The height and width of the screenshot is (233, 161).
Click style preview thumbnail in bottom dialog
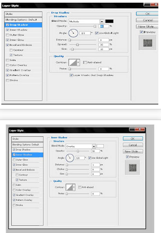coord(132,167)
